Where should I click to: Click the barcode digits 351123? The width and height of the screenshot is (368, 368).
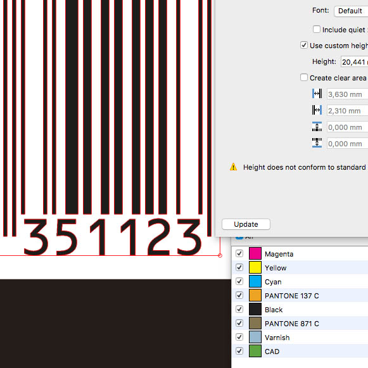(112, 237)
